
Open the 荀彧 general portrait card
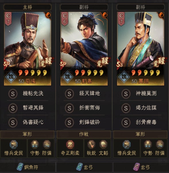[x=28, y=49]
